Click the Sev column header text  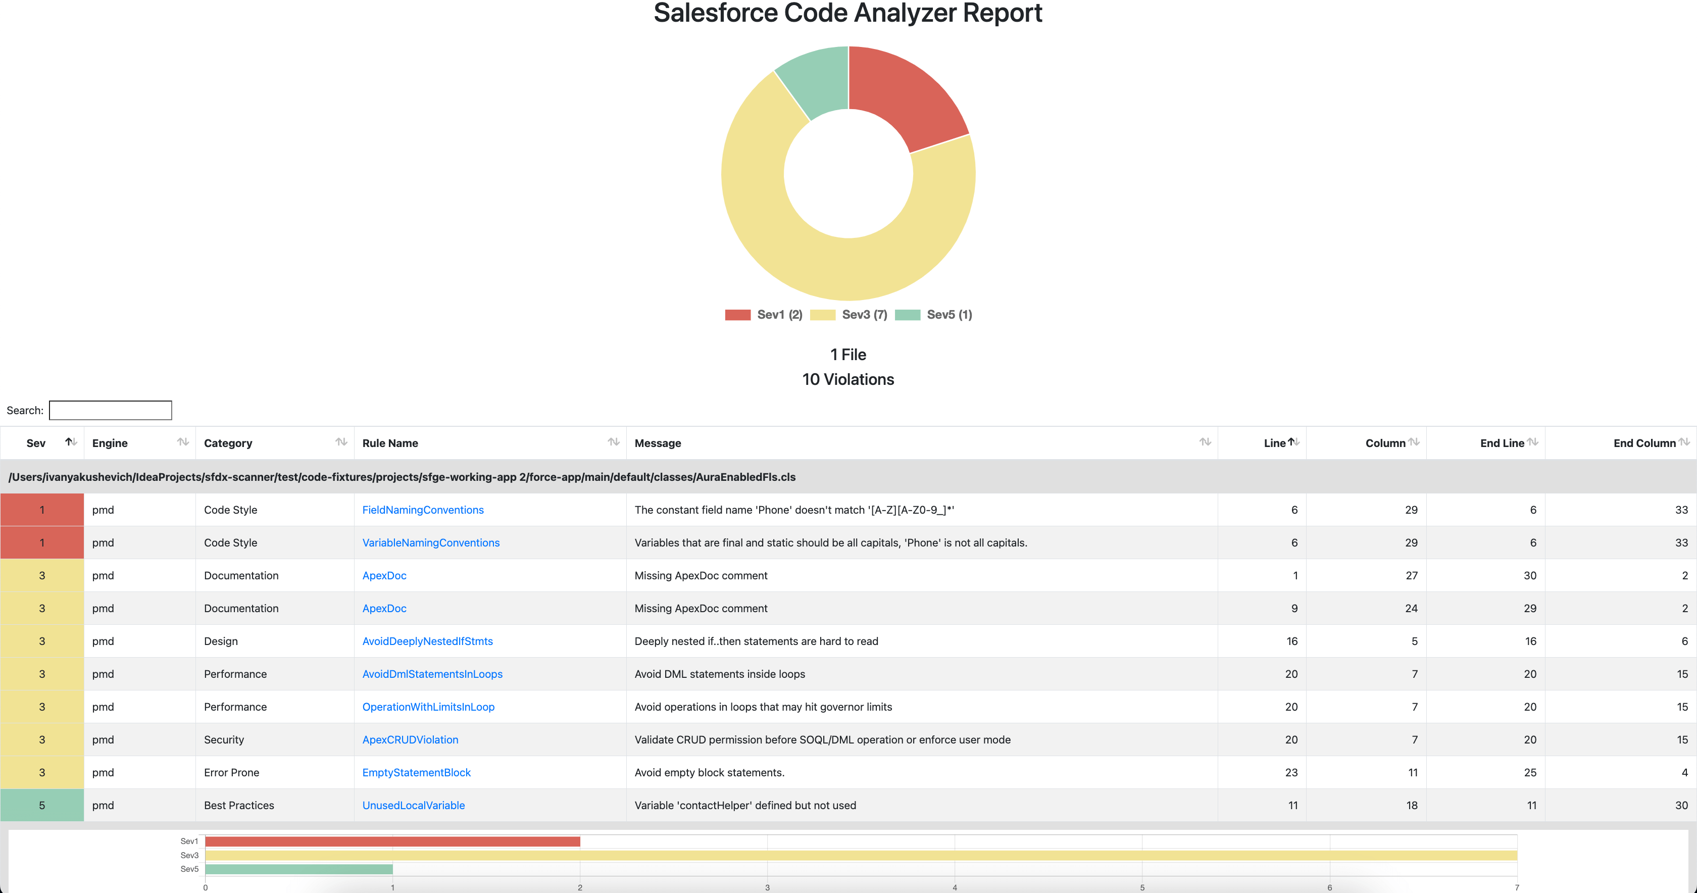pyautogui.click(x=35, y=443)
